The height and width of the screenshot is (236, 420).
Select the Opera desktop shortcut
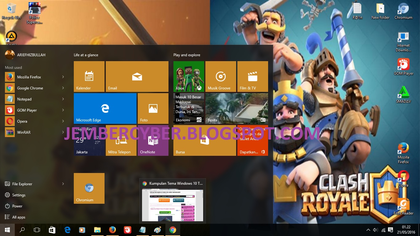click(403, 179)
